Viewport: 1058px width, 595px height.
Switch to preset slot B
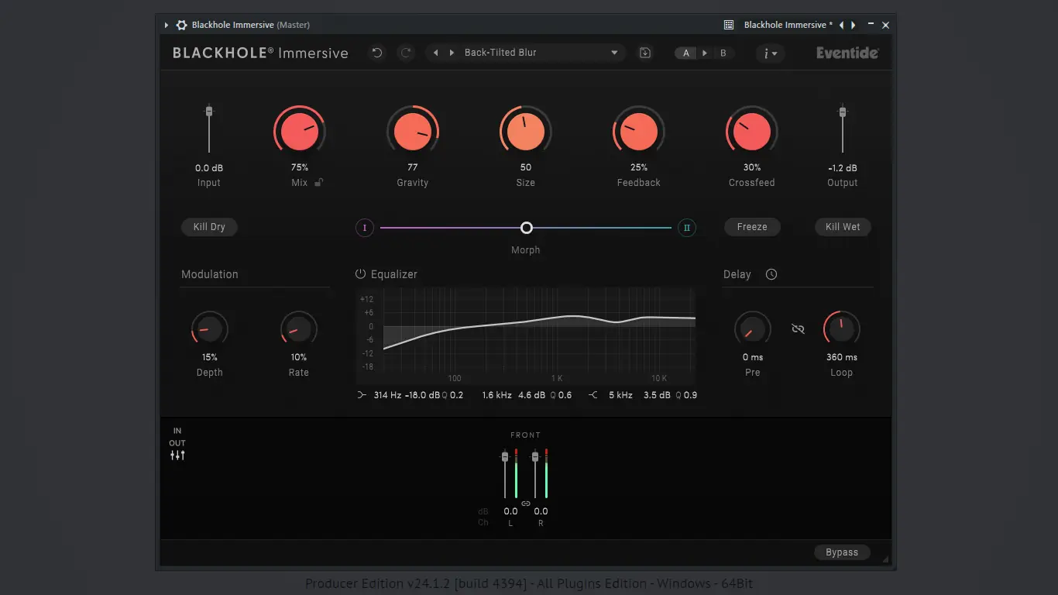723,53
